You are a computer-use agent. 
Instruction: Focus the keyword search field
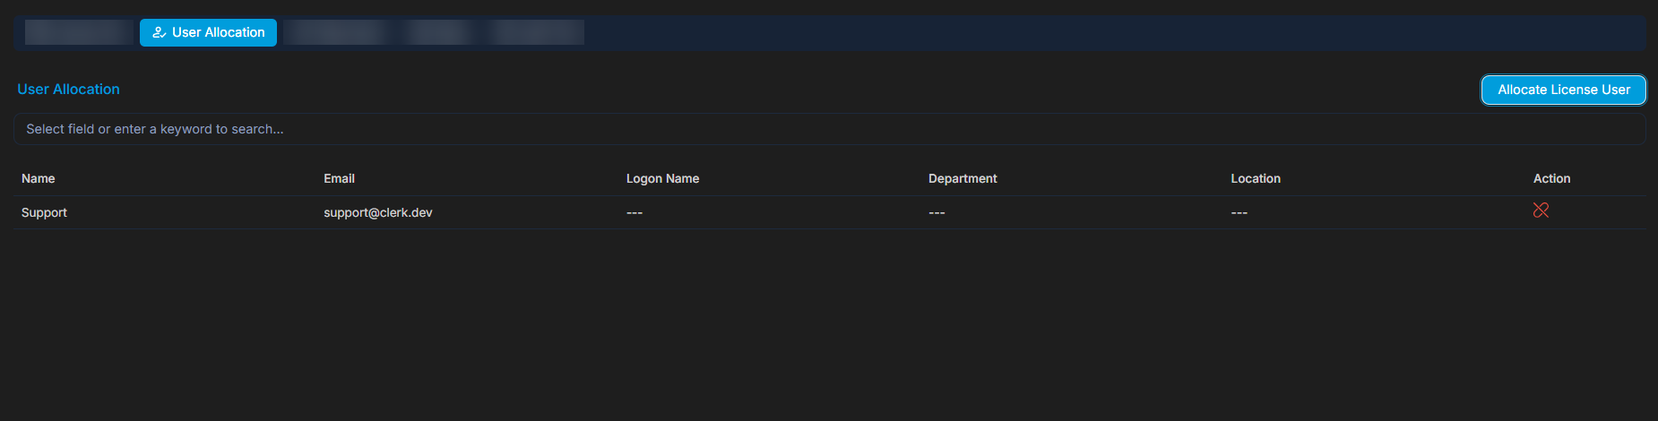tap(829, 129)
